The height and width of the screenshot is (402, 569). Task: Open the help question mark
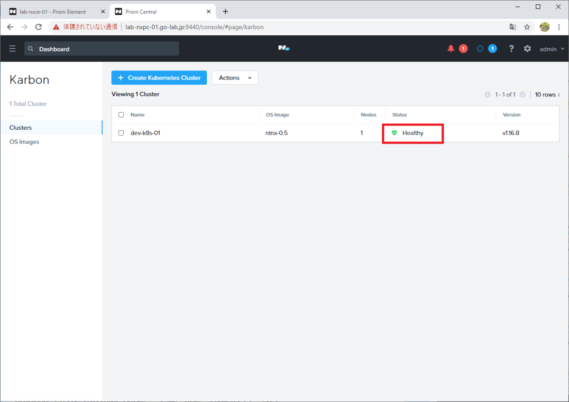(511, 49)
